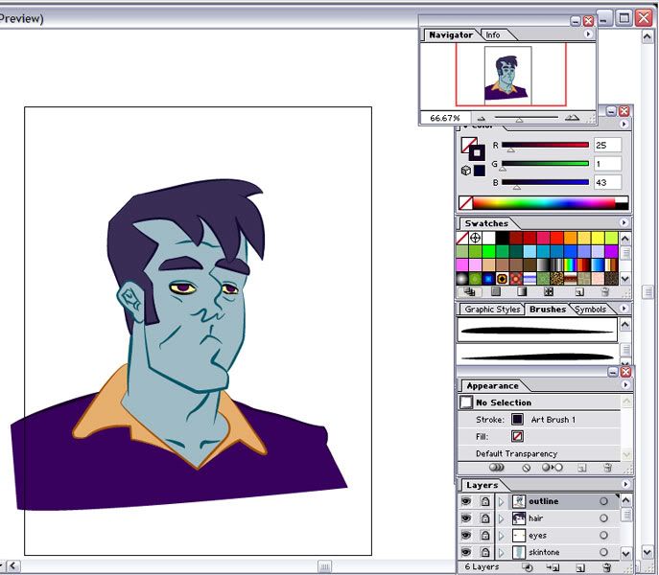The image size is (659, 575).
Task: Zoom in with Navigator large mountains icon
Action: (572, 118)
